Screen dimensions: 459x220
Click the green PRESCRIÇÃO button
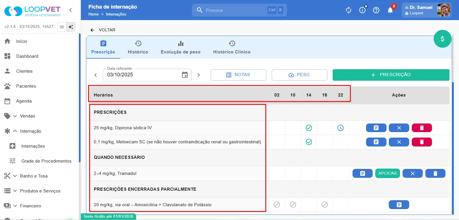[x=391, y=75]
